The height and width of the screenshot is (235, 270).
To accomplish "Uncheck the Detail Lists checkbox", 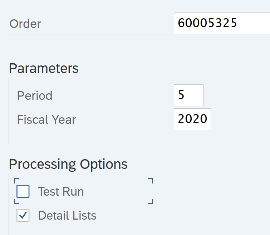I will point(23,216).
